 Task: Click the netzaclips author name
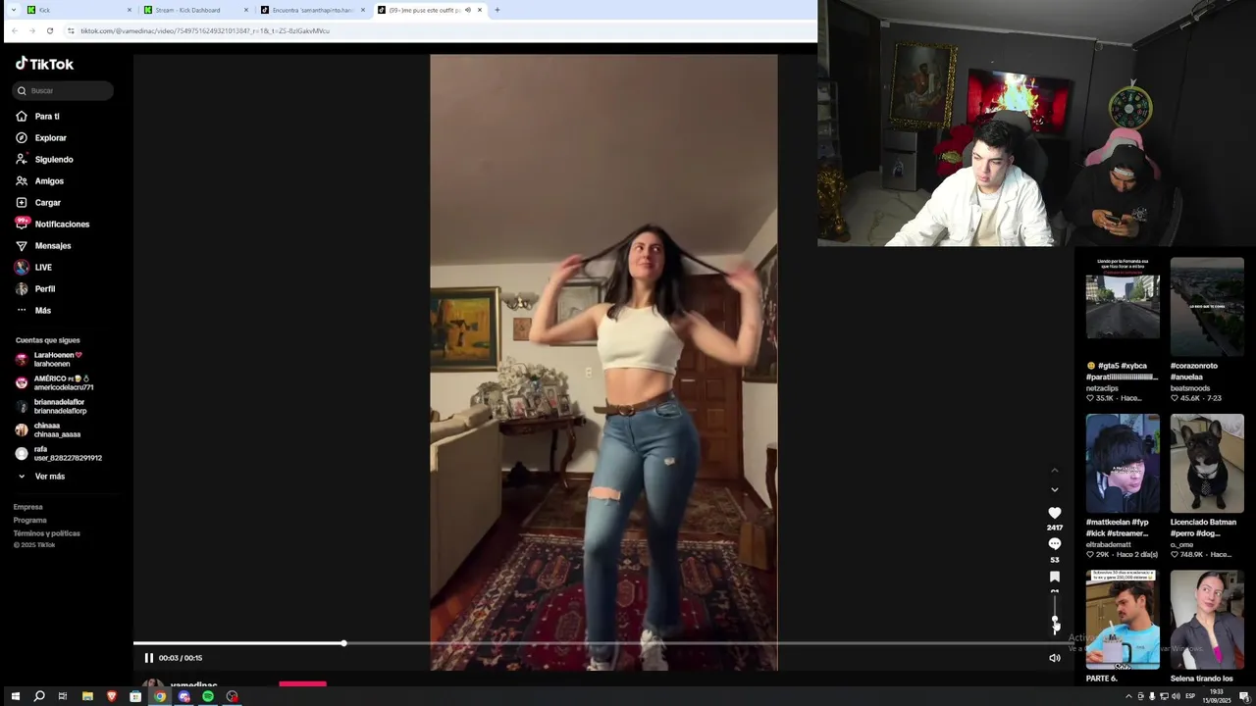click(x=1102, y=388)
